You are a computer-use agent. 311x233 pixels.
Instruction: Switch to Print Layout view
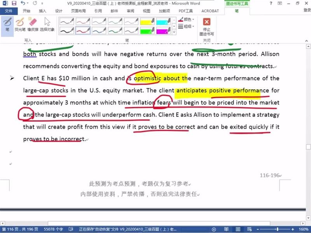tap(238, 230)
